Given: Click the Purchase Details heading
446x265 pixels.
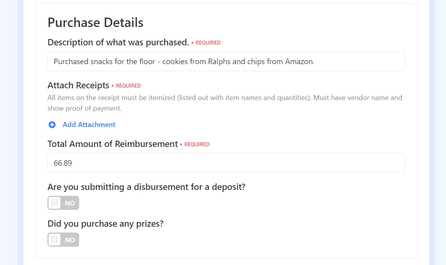Looking at the screenshot, I should [x=95, y=23].
